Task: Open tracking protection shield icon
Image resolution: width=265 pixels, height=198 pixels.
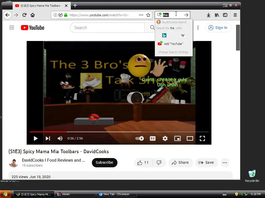Action: (x=60, y=15)
